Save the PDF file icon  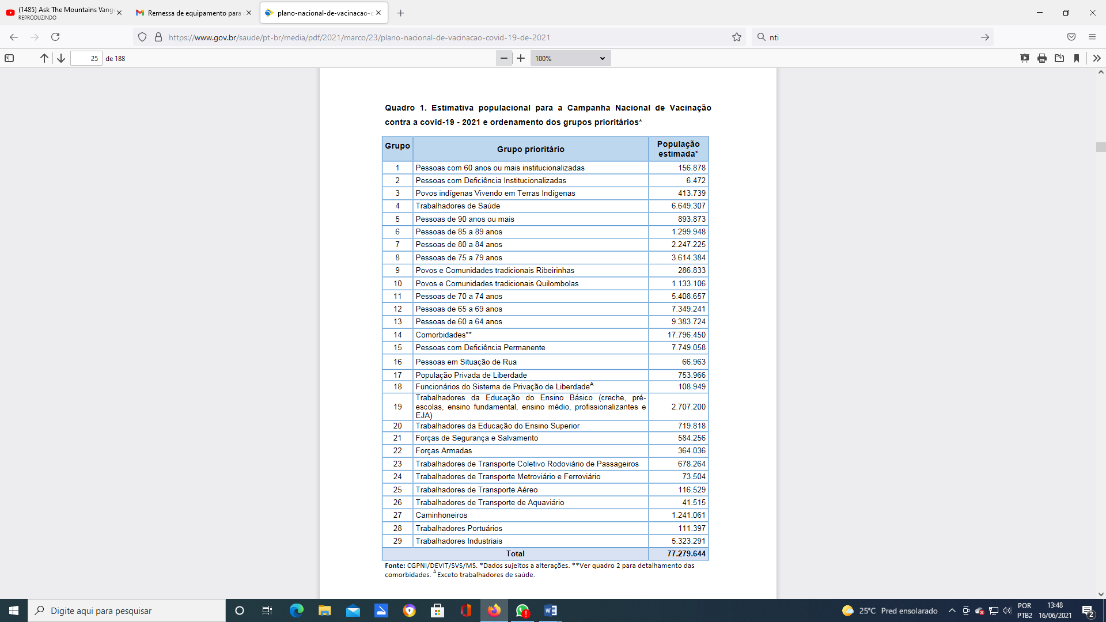tap(1059, 58)
